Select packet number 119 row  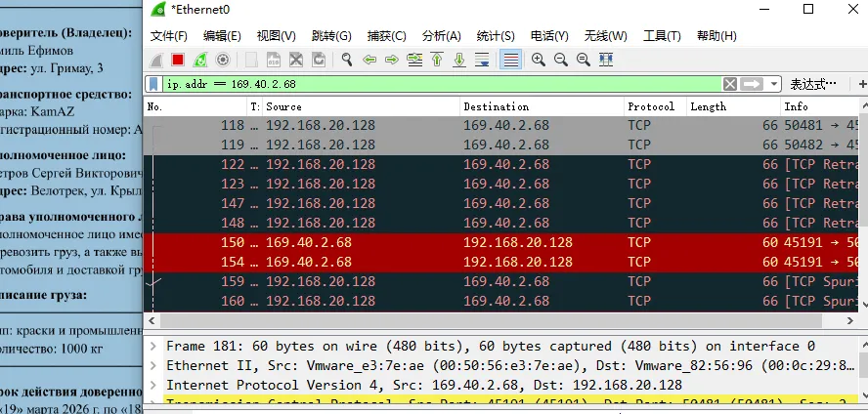click(x=501, y=145)
